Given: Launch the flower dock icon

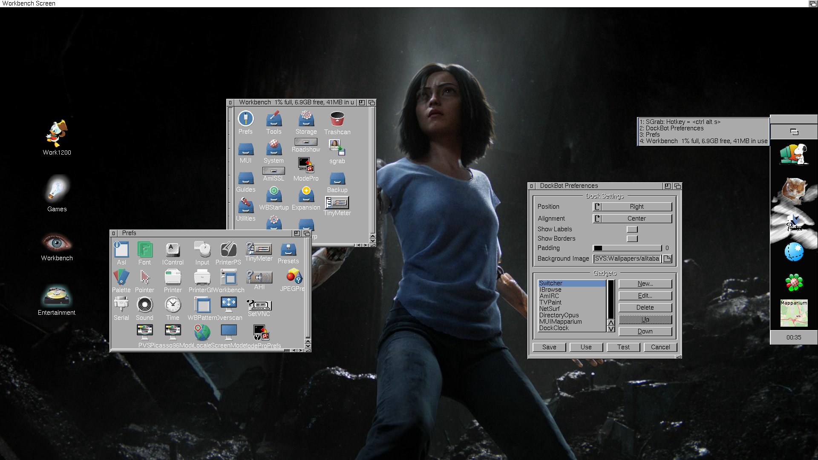Looking at the screenshot, I should tap(794, 282).
